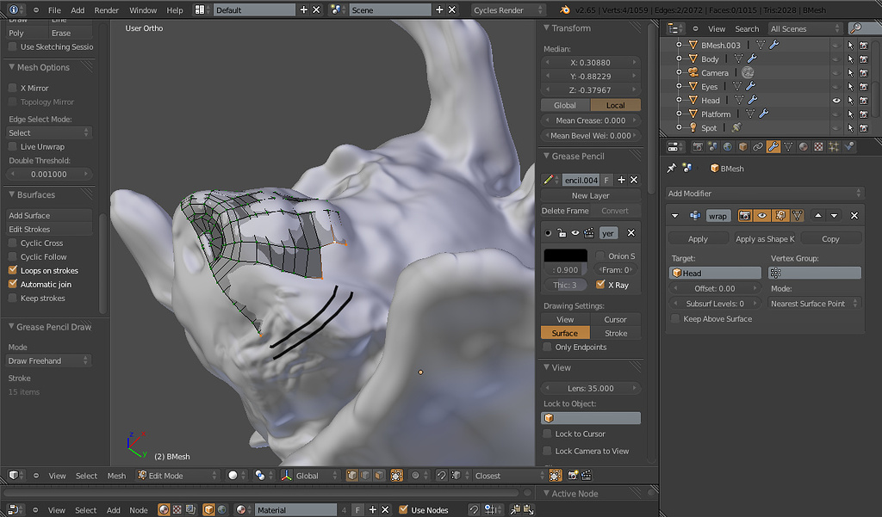Open the Object properties tab (orange cube icon)
882x517 pixels.
coord(743,147)
